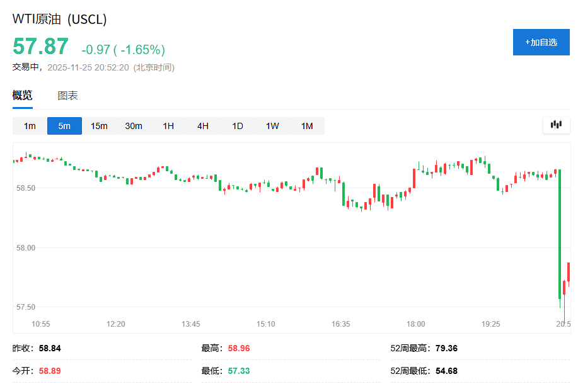The height and width of the screenshot is (384, 578).
Task: Choose the 1M monthly interval
Action: click(307, 126)
